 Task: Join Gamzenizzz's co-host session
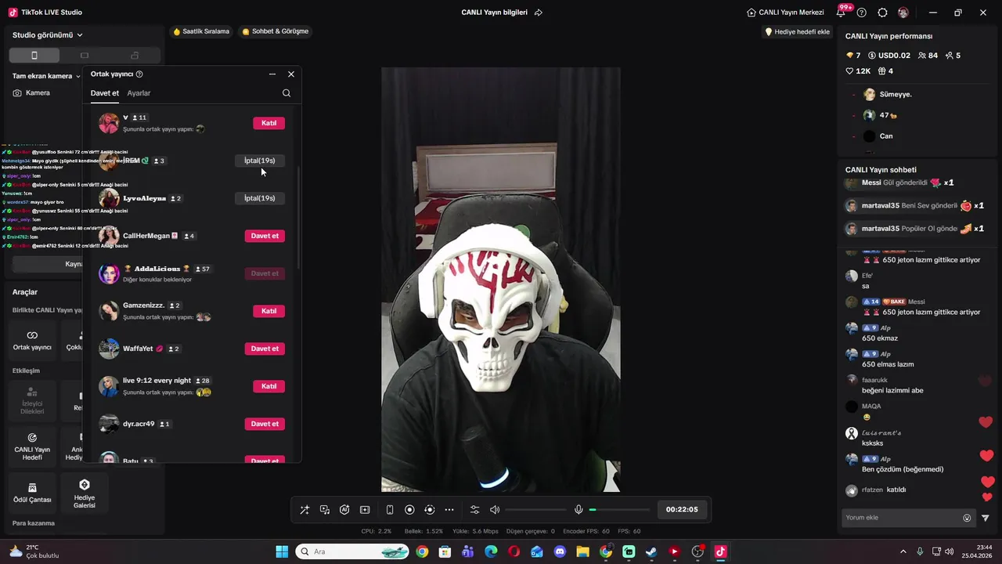(x=269, y=311)
